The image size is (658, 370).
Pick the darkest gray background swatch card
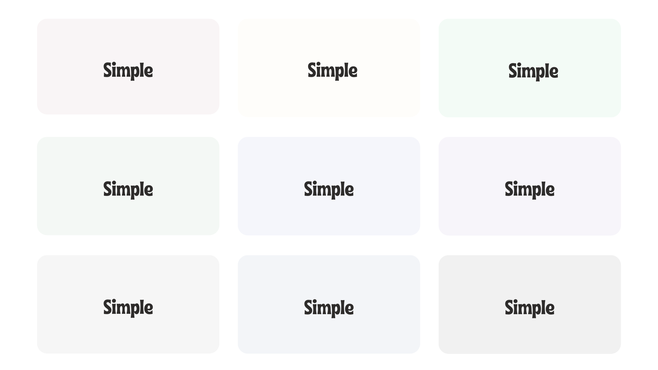pos(530,304)
